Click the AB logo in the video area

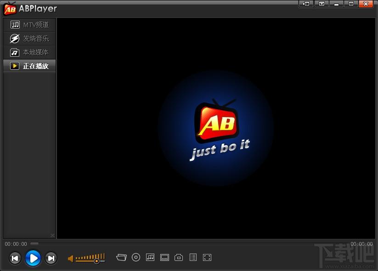tap(217, 120)
